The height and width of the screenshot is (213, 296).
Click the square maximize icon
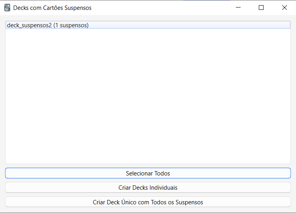pyautogui.click(x=261, y=8)
